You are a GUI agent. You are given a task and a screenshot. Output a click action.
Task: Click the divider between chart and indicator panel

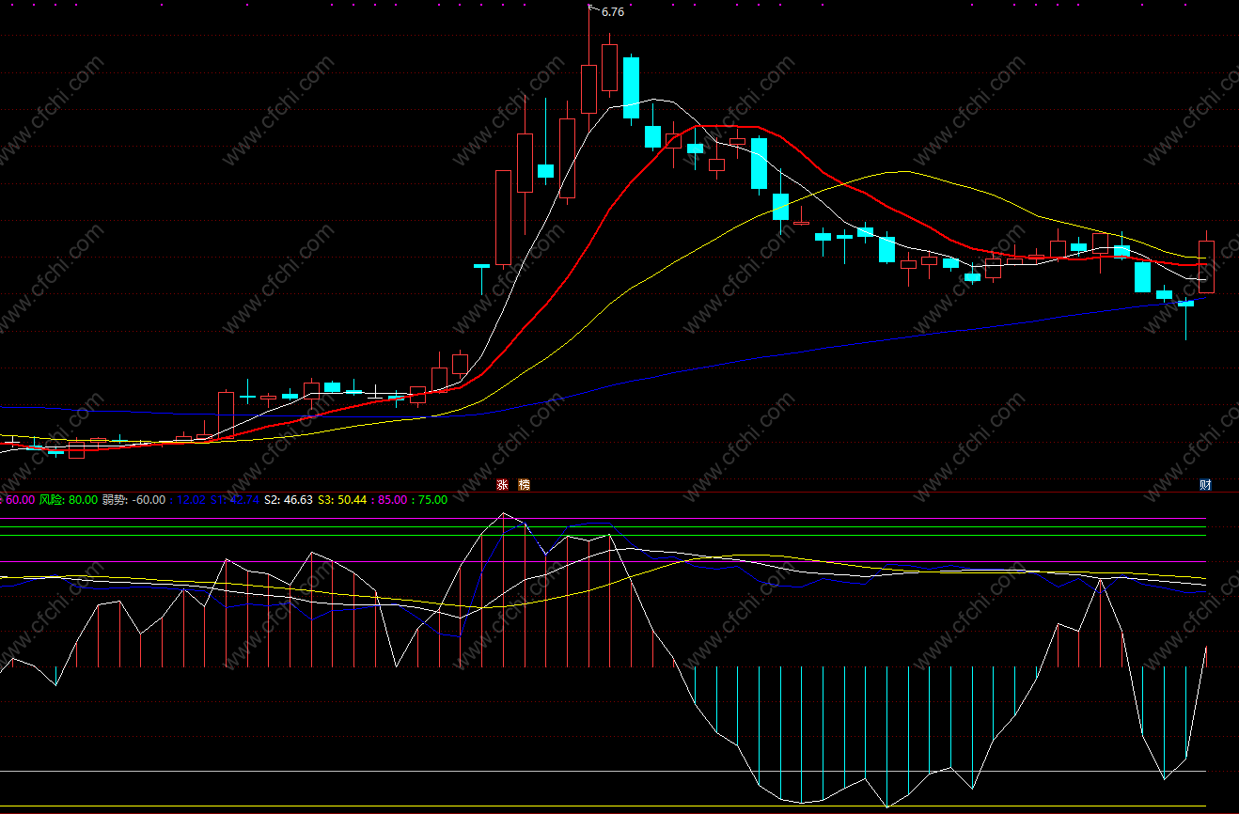(x=619, y=492)
